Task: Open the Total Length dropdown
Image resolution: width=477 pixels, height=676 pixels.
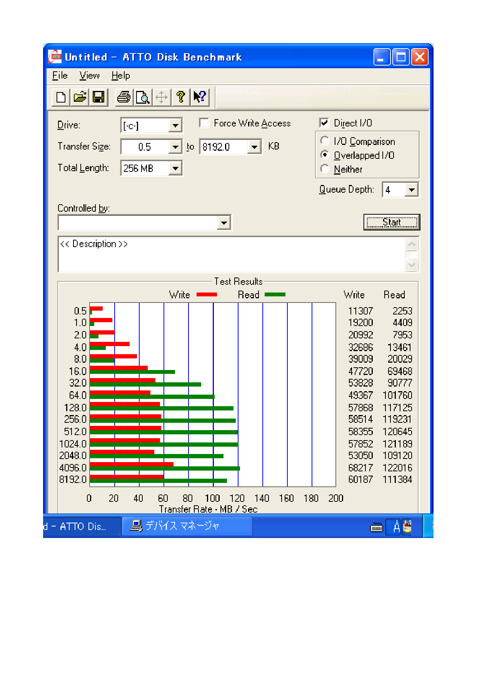Action: (x=175, y=168)
